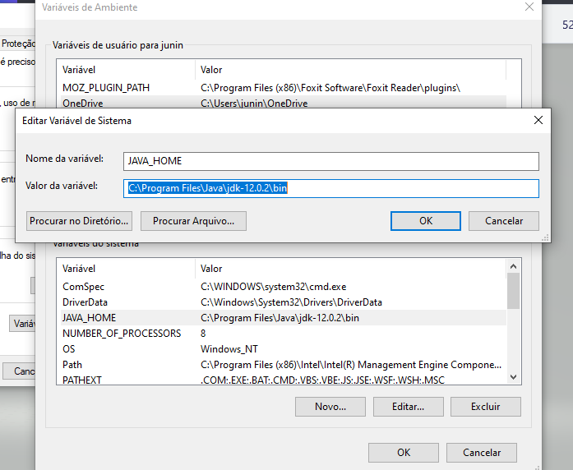
Task: Close the Variáveis de Ambiente window
Action: 529,7
